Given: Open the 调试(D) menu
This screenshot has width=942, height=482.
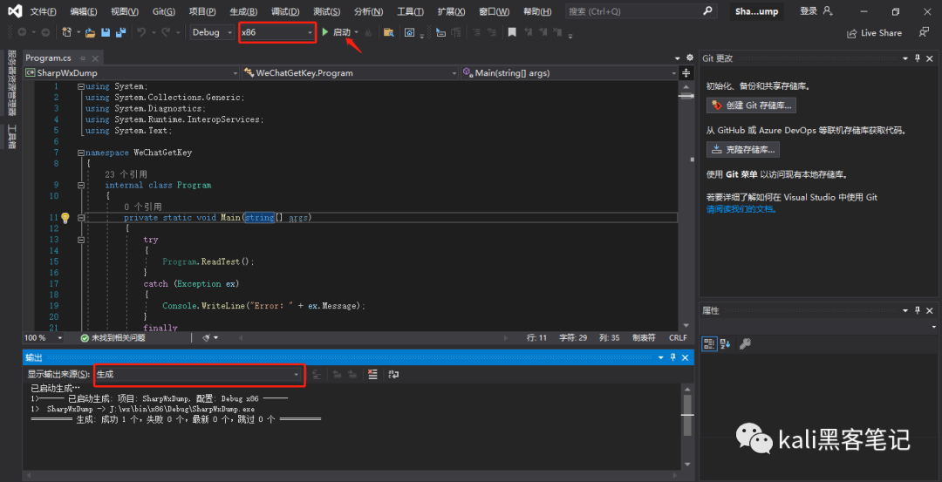Looking at the screenshot, I should 285,12.
